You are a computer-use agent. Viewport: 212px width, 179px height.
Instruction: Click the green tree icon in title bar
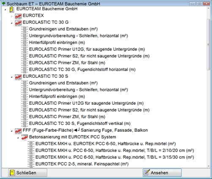4,4
